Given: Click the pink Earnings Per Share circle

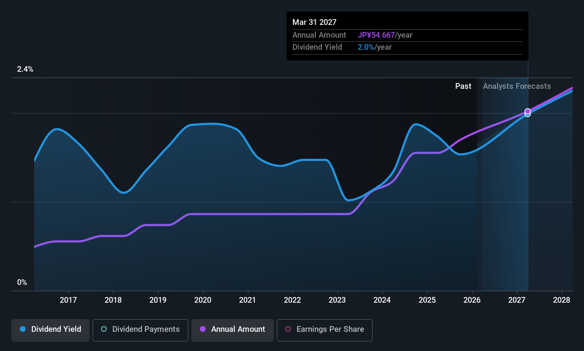Looking at the screenshot, I should tap(288, 329).
